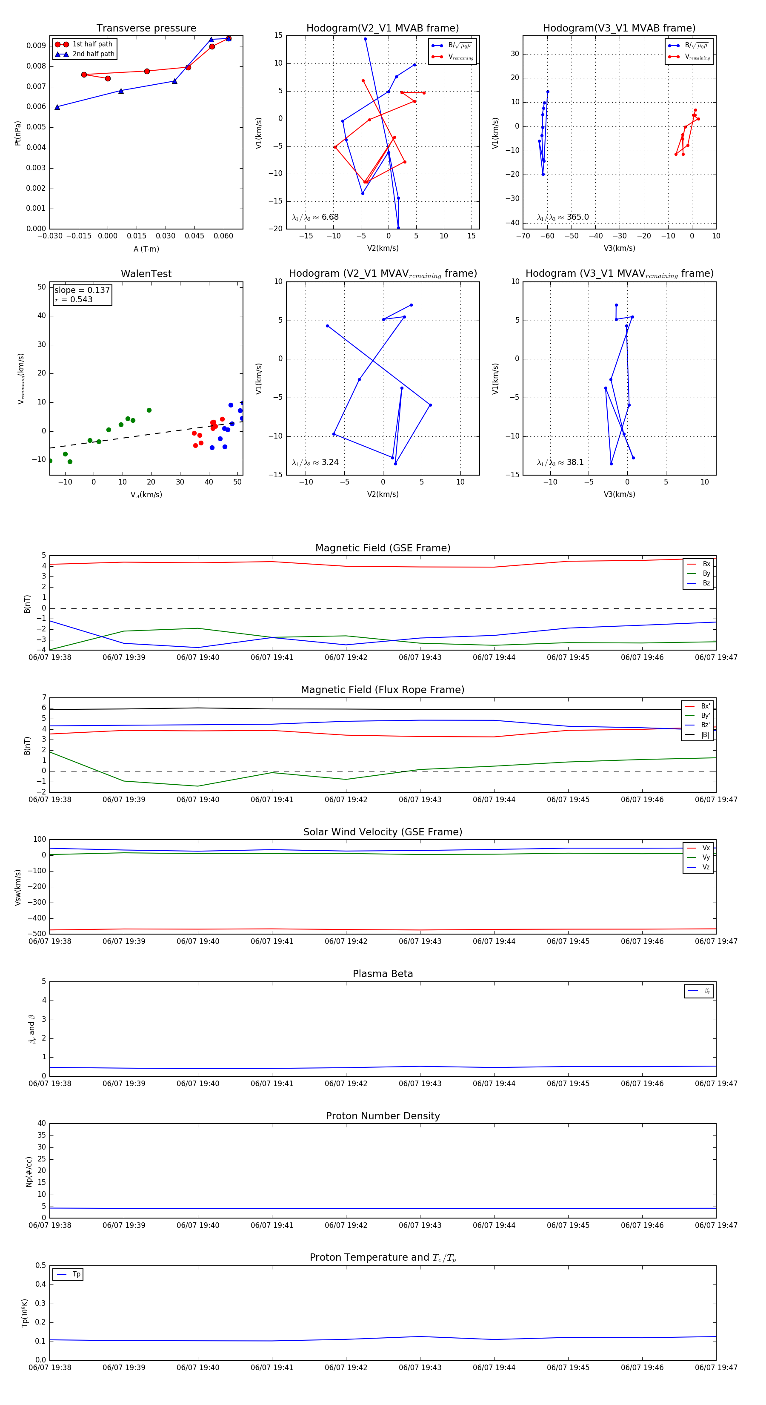This screenshot has width=766, height=1405.
Task: Click the βp legend entry in the Plasma Beta plot
Action: point(699,991)
